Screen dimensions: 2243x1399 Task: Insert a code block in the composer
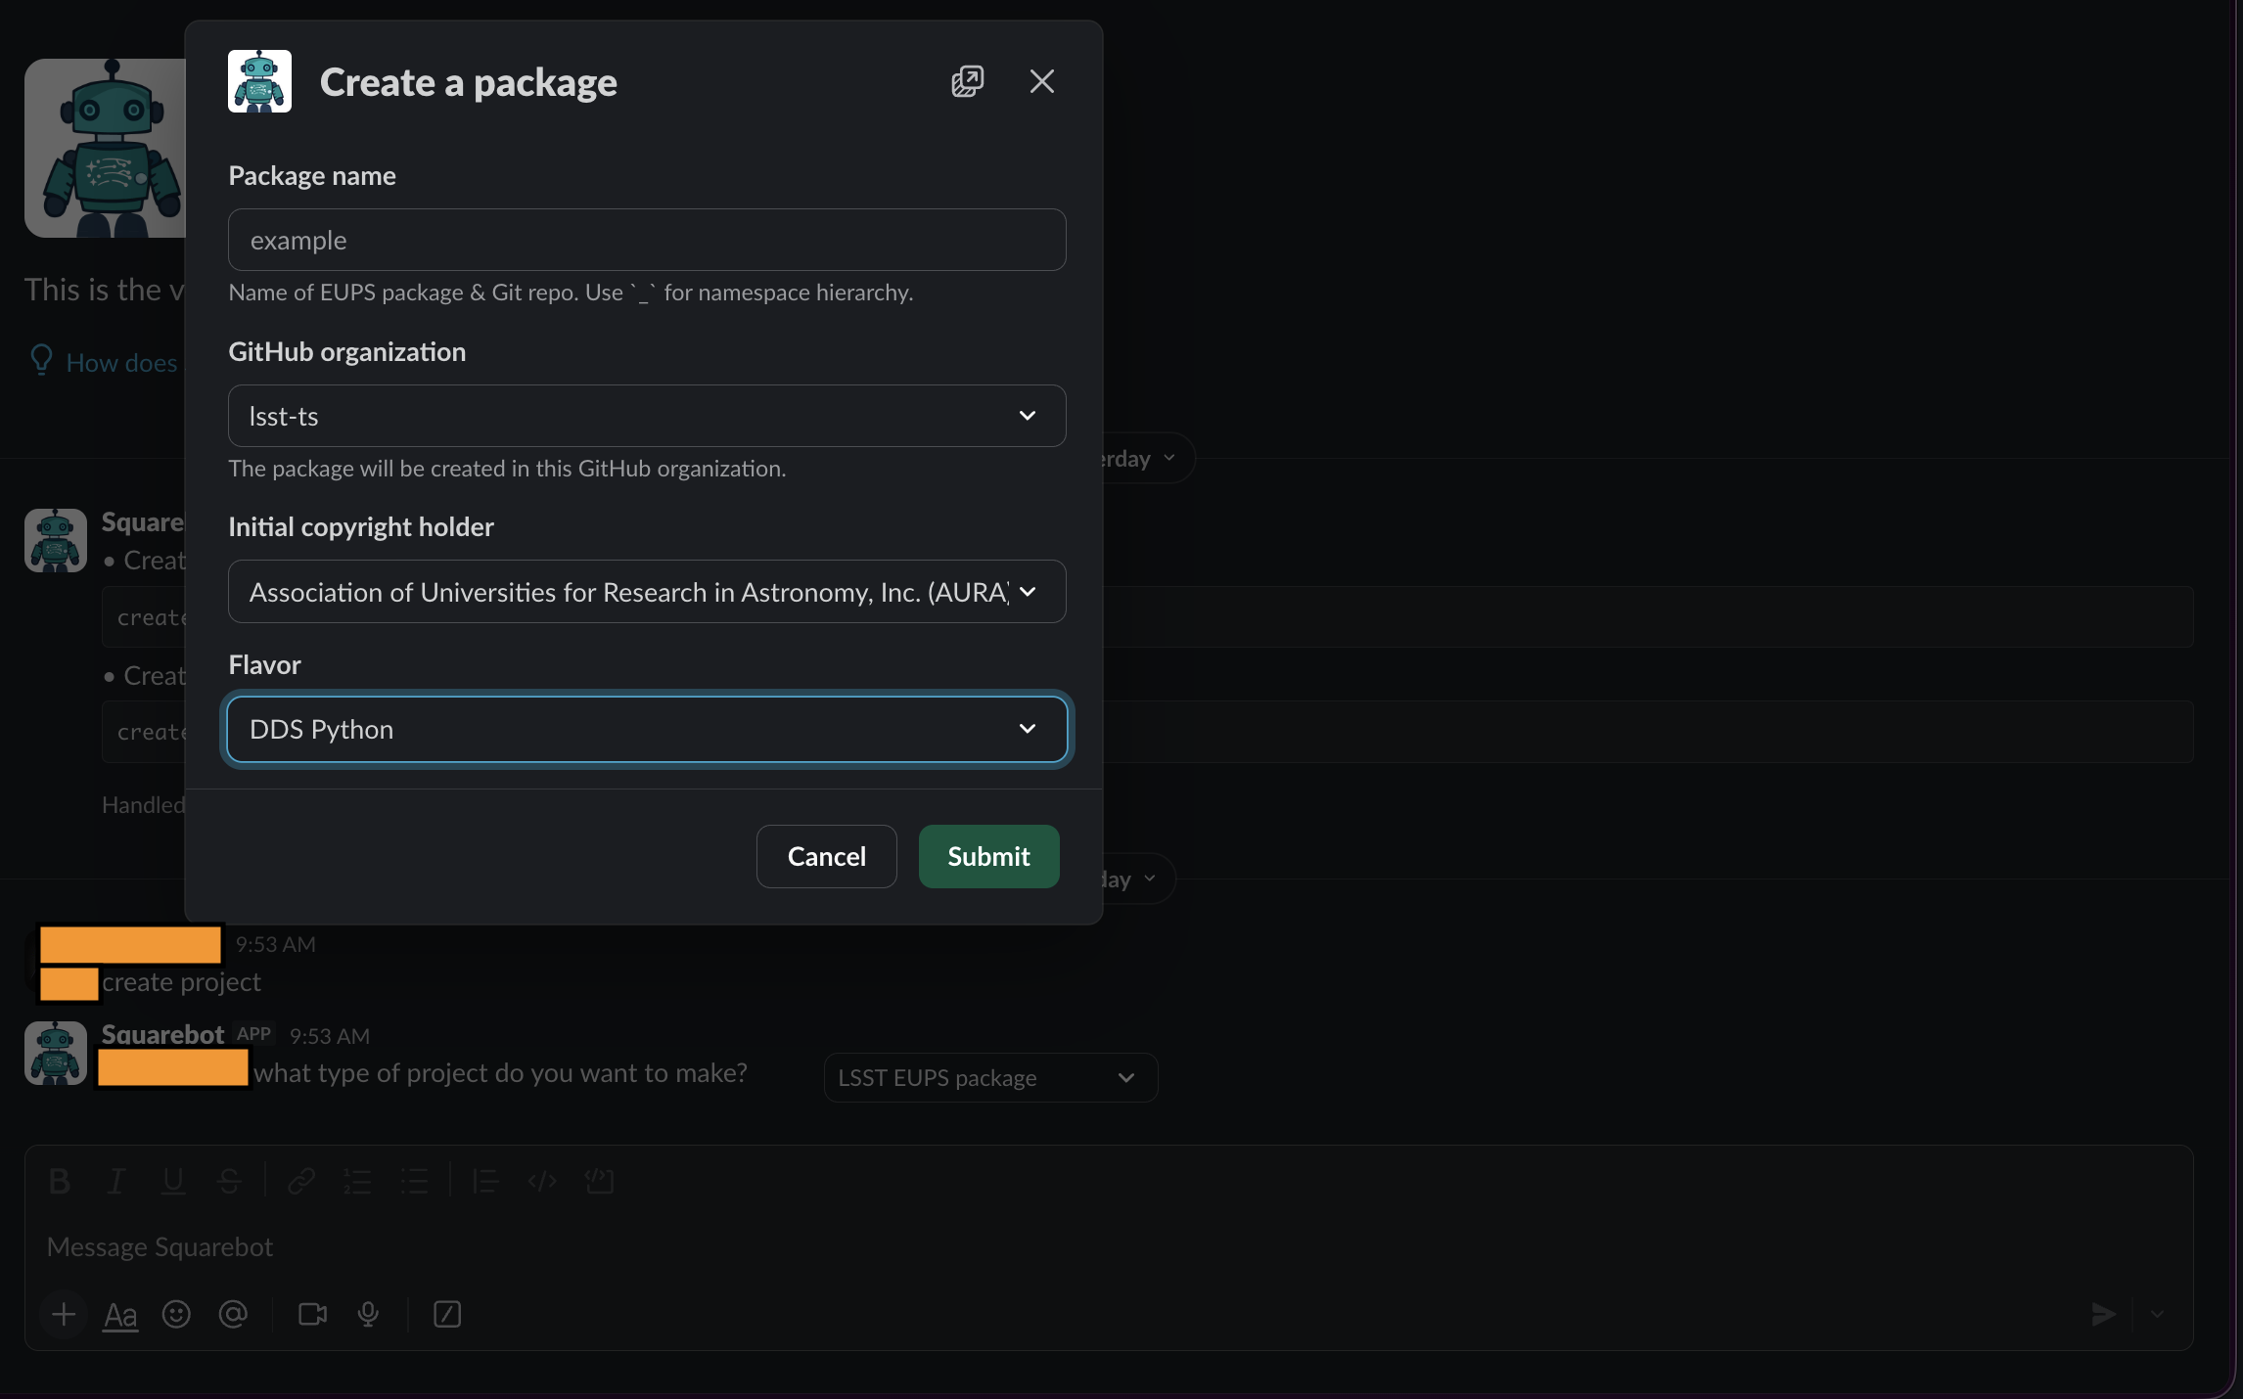click(599, 1182)
